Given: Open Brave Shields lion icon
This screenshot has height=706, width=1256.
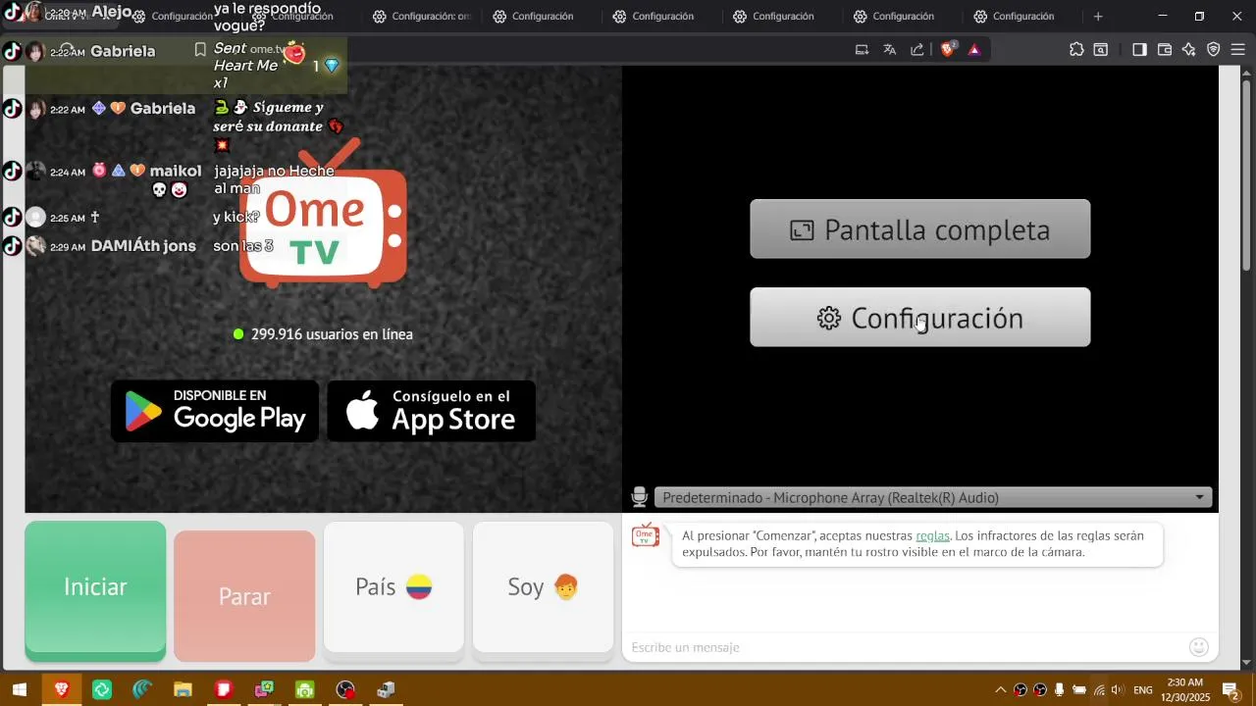Looking at the screenshot, I should [948, 49].
